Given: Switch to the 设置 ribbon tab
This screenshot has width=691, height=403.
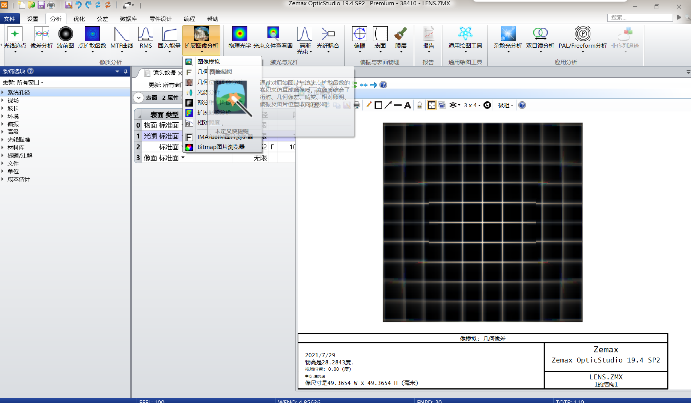Looking at the screenshot, I should click(x=33, y=19).
